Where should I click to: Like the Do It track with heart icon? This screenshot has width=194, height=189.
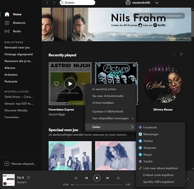click(x=28, y=178)
